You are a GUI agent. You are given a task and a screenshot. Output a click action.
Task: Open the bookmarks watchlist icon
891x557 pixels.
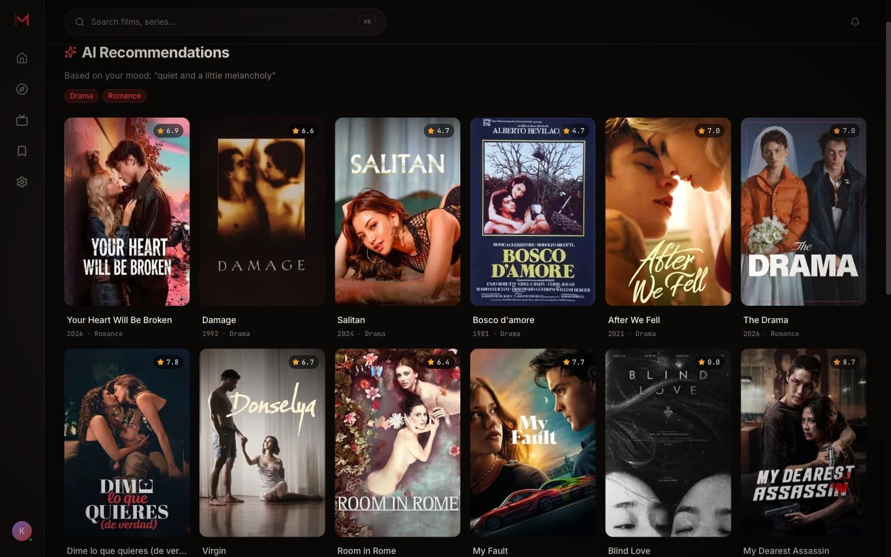click(x=22, y=151)
